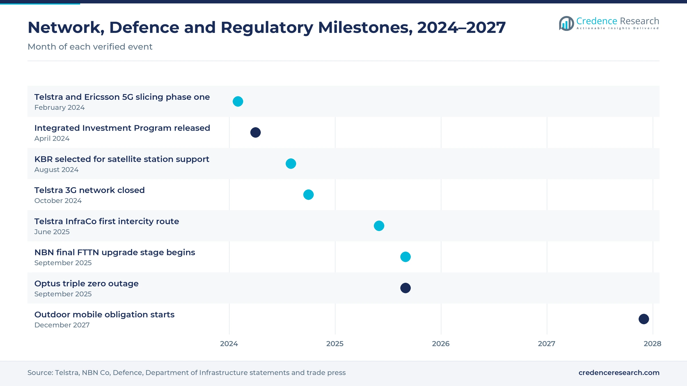Viewport: 687px width, 386px height.
Task: Click the 2027 axis label
Action: point(547,344)
